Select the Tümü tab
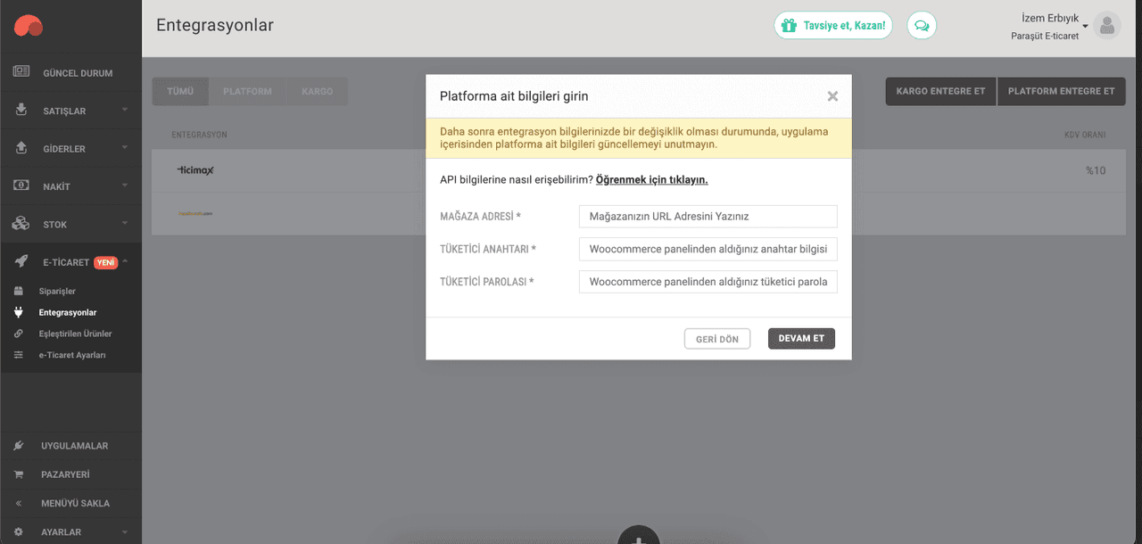 pos(180,91)
